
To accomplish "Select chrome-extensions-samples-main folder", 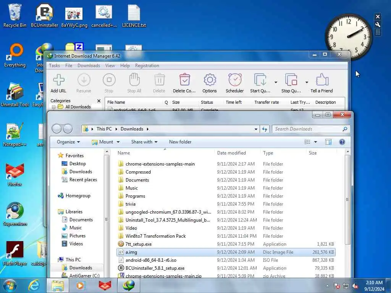I will point(226,164).
